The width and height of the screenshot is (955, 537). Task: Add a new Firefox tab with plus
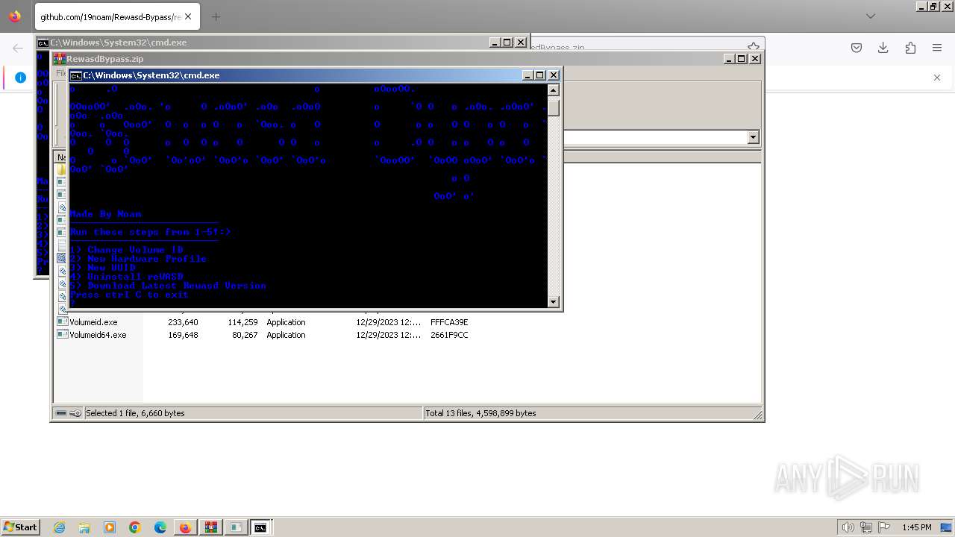(x=216, y=16)
